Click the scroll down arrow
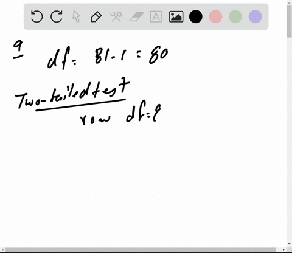 pyautogui.click(x=289, y=244)
